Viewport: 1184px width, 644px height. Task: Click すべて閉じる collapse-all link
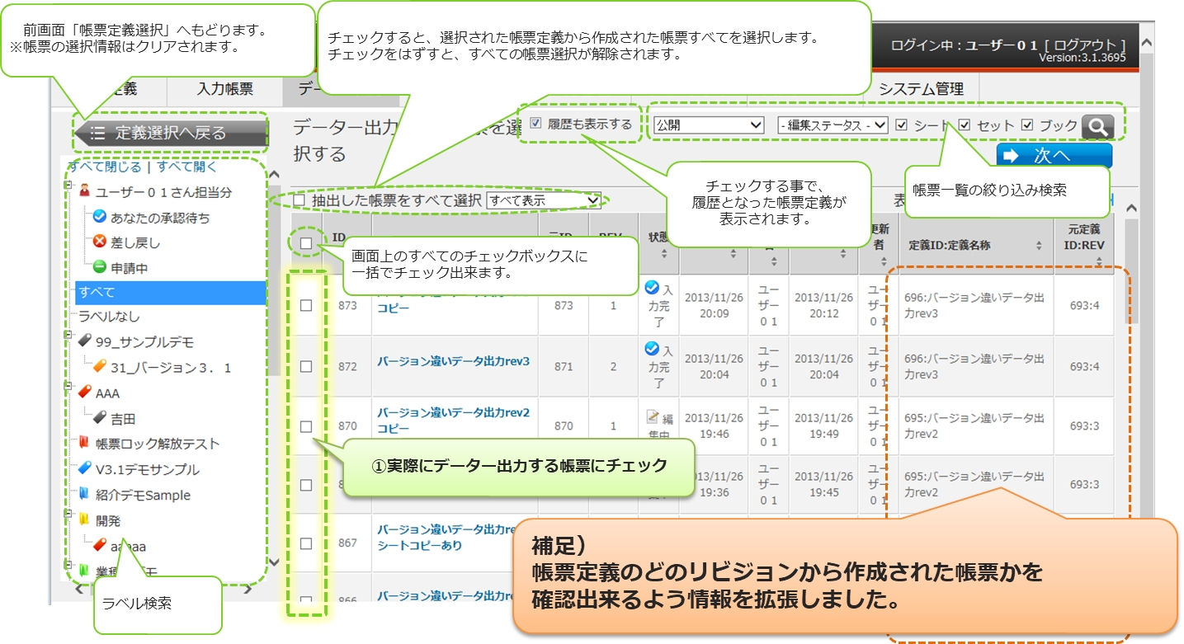[x=104, y=167]
